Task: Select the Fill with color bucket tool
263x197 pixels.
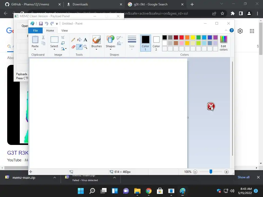Action: [79, 40]
